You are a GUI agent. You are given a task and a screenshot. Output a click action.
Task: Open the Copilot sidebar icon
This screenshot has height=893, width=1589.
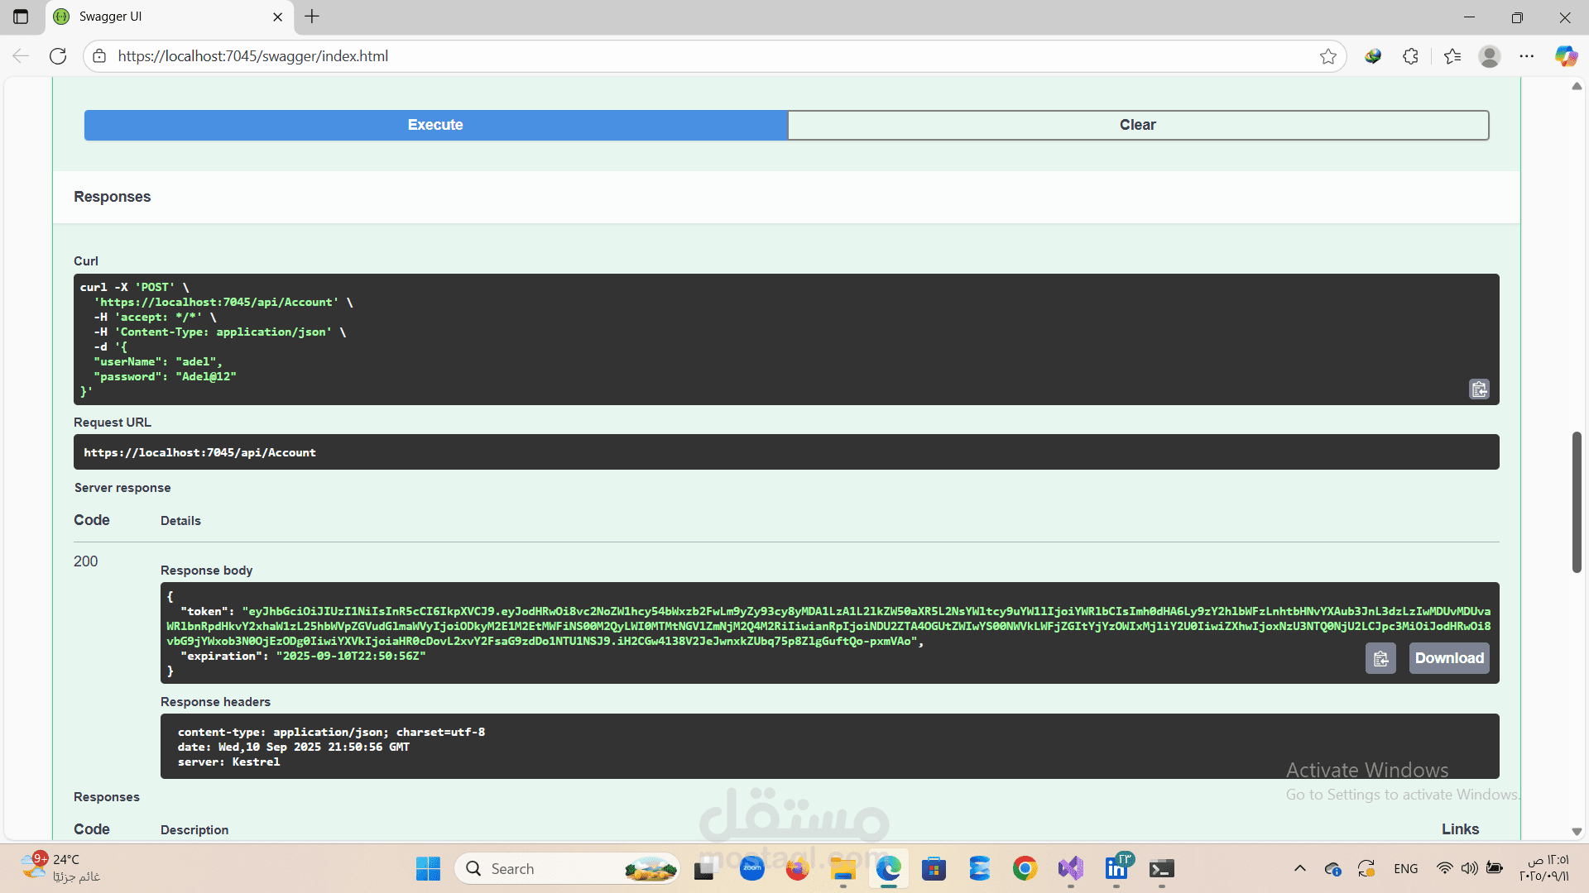coord(1566,56)
